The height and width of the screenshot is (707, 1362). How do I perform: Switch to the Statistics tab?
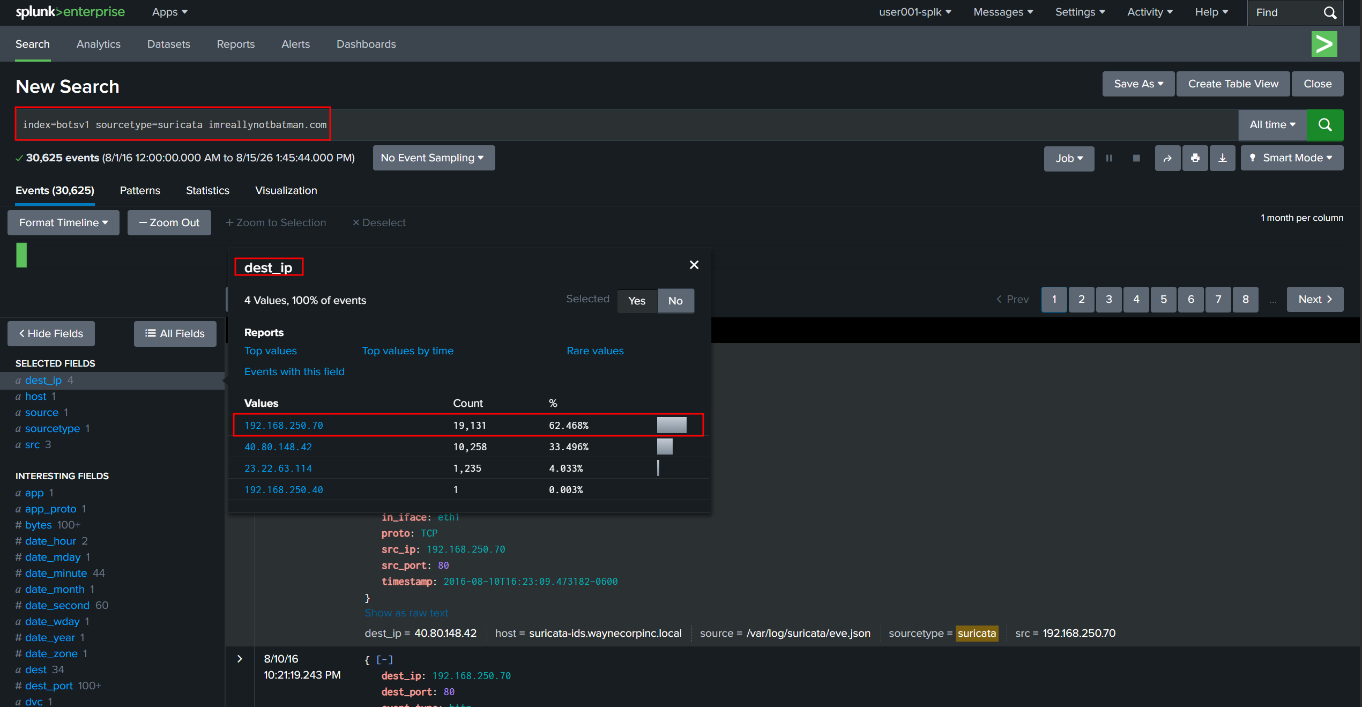pos(207,190)
